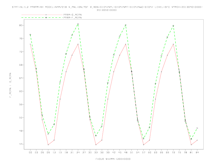Click the x-axis tick label 12

click(x=54, y=152)
